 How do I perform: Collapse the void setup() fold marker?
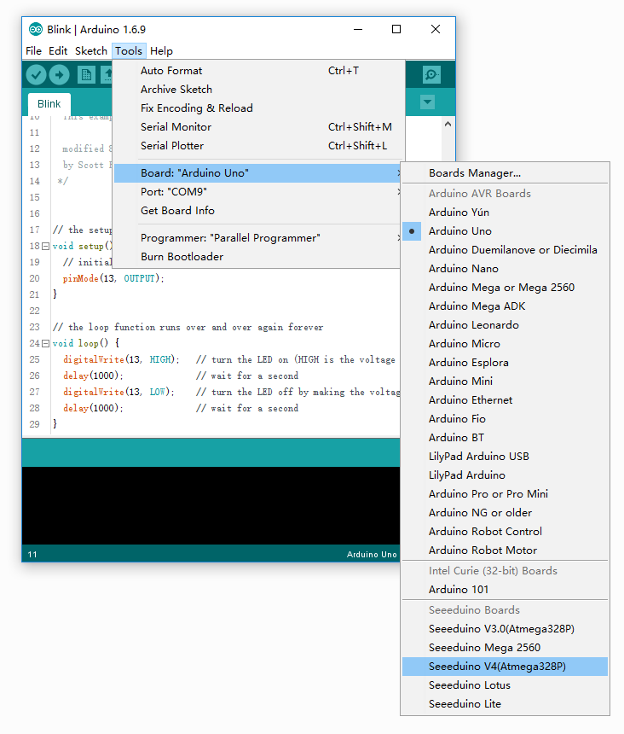point(45,246)
